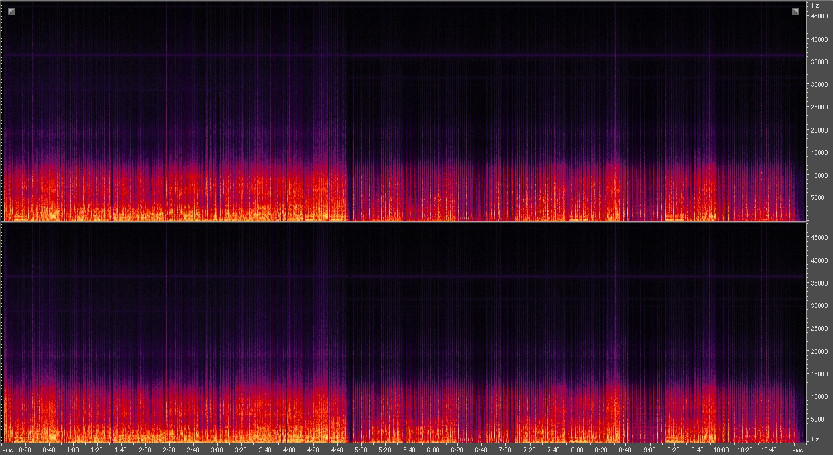Click the 5:00 mark on the time ruler

click(361, 450)
